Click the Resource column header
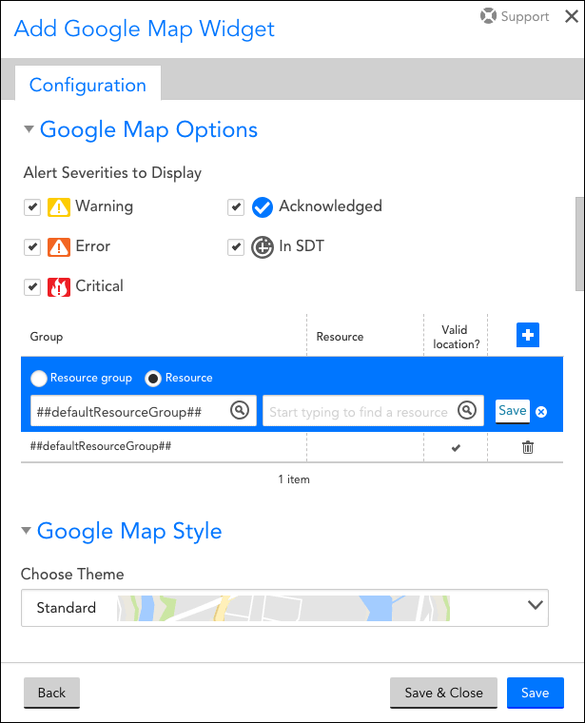The height and width of the screenshot is (723, 585). [x=340, y=337]
